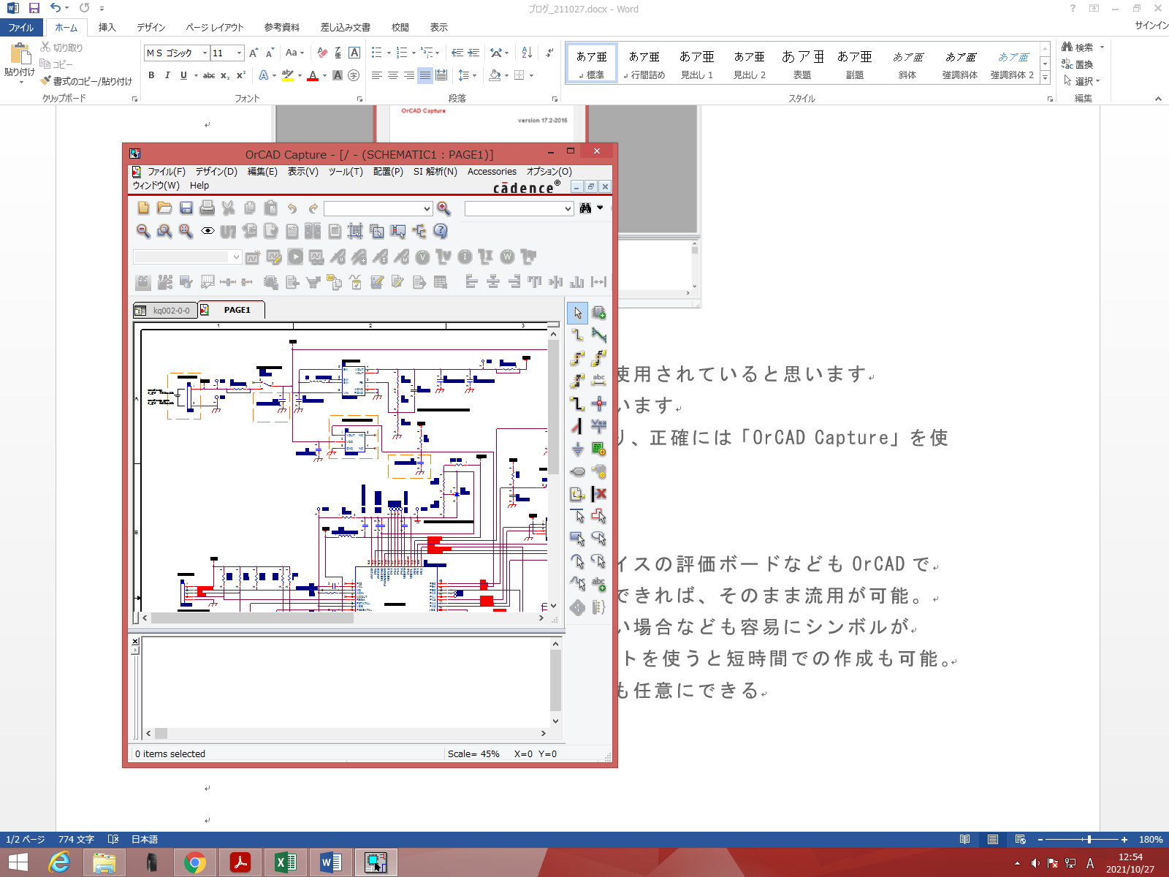1169x877 pixels.
Task: Open the Word font name dropdown
Action: point(204,53)
